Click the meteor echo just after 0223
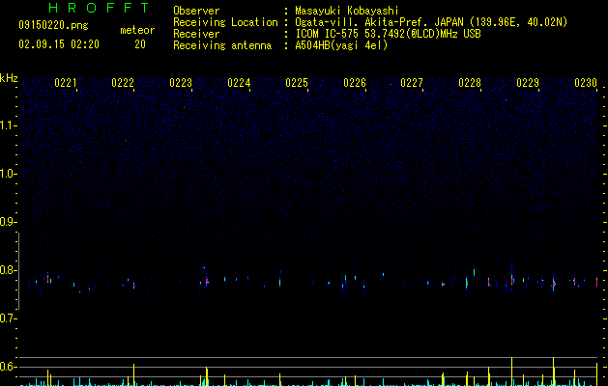This screenshot has height=386, width=608. coord(207,280)
